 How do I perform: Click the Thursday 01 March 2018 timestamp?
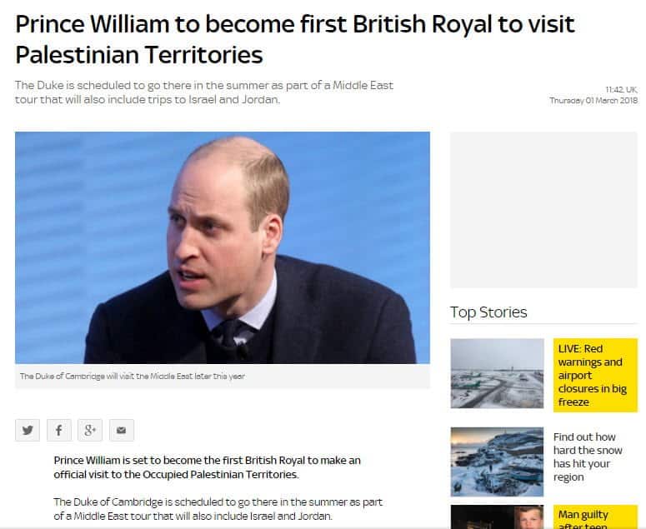pyautogui.click(x=593, y=101)
